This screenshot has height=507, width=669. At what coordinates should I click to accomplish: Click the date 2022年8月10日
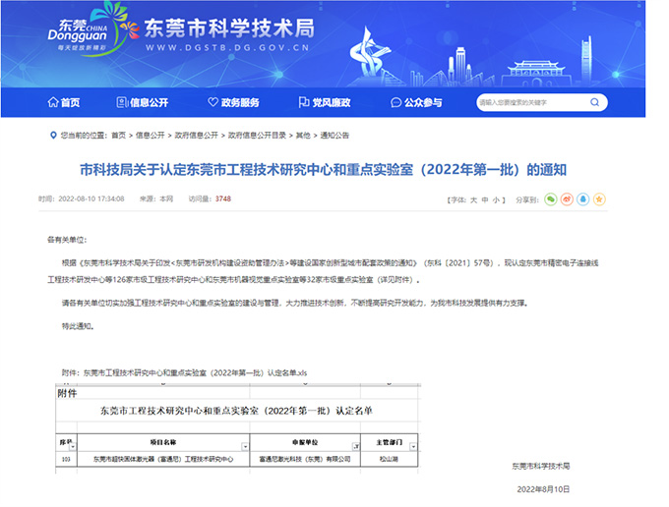point(543,489)
